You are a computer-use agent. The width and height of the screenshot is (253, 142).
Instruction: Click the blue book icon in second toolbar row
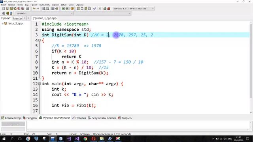(x=11, y=13)
